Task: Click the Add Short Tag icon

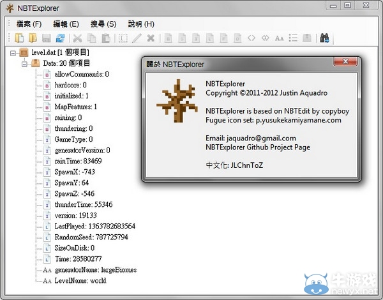Action: (182, 38)
